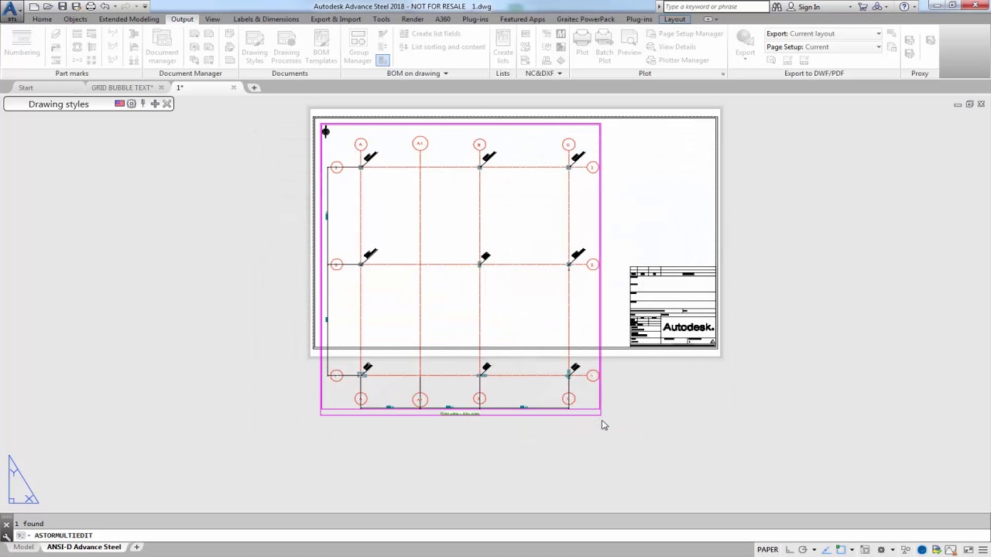The image size is (991, 557).
Task: Expand the Export button dropdown arrow
Action: (x=746, y=60)
